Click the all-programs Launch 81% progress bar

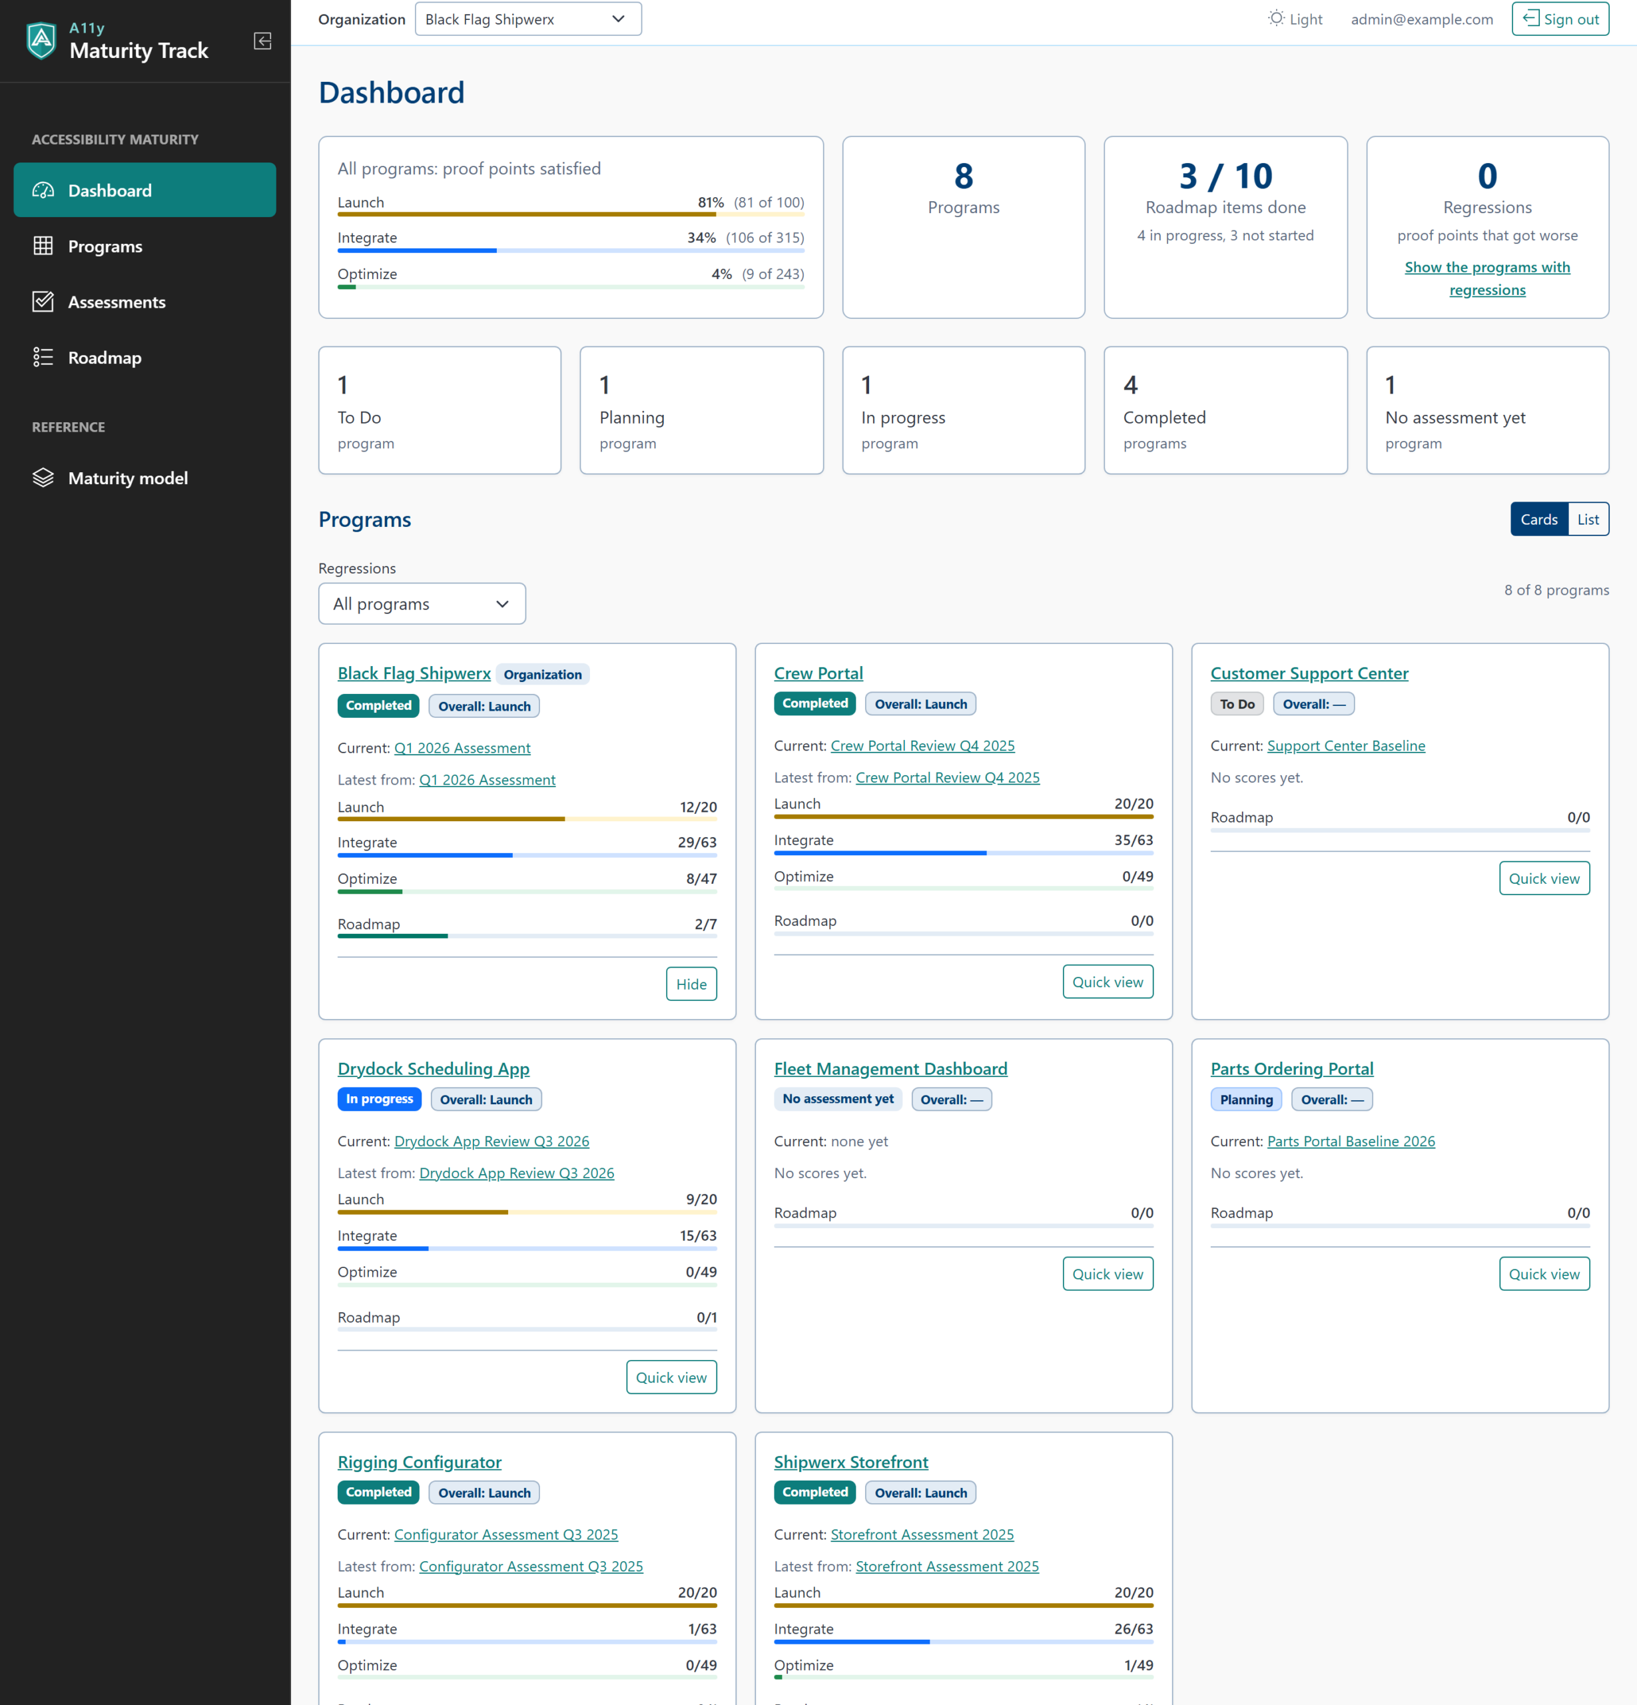571,214
